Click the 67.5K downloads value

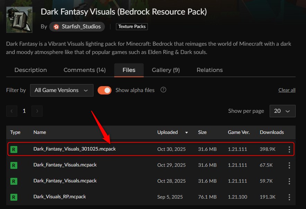pos(266,165)
